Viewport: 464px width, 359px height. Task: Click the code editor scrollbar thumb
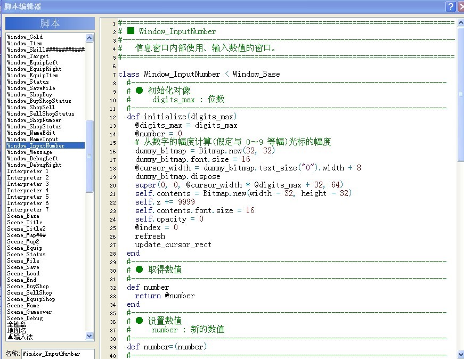tap(461, 94)
